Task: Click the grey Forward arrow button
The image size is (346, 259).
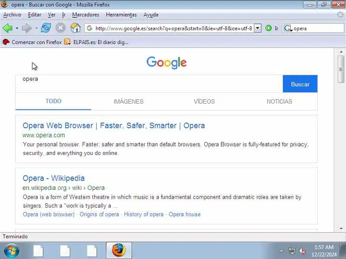Action: (27, 28)
